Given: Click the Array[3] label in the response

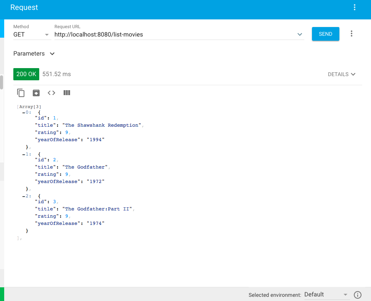Looking at the screenshot, I should point(30,107).
